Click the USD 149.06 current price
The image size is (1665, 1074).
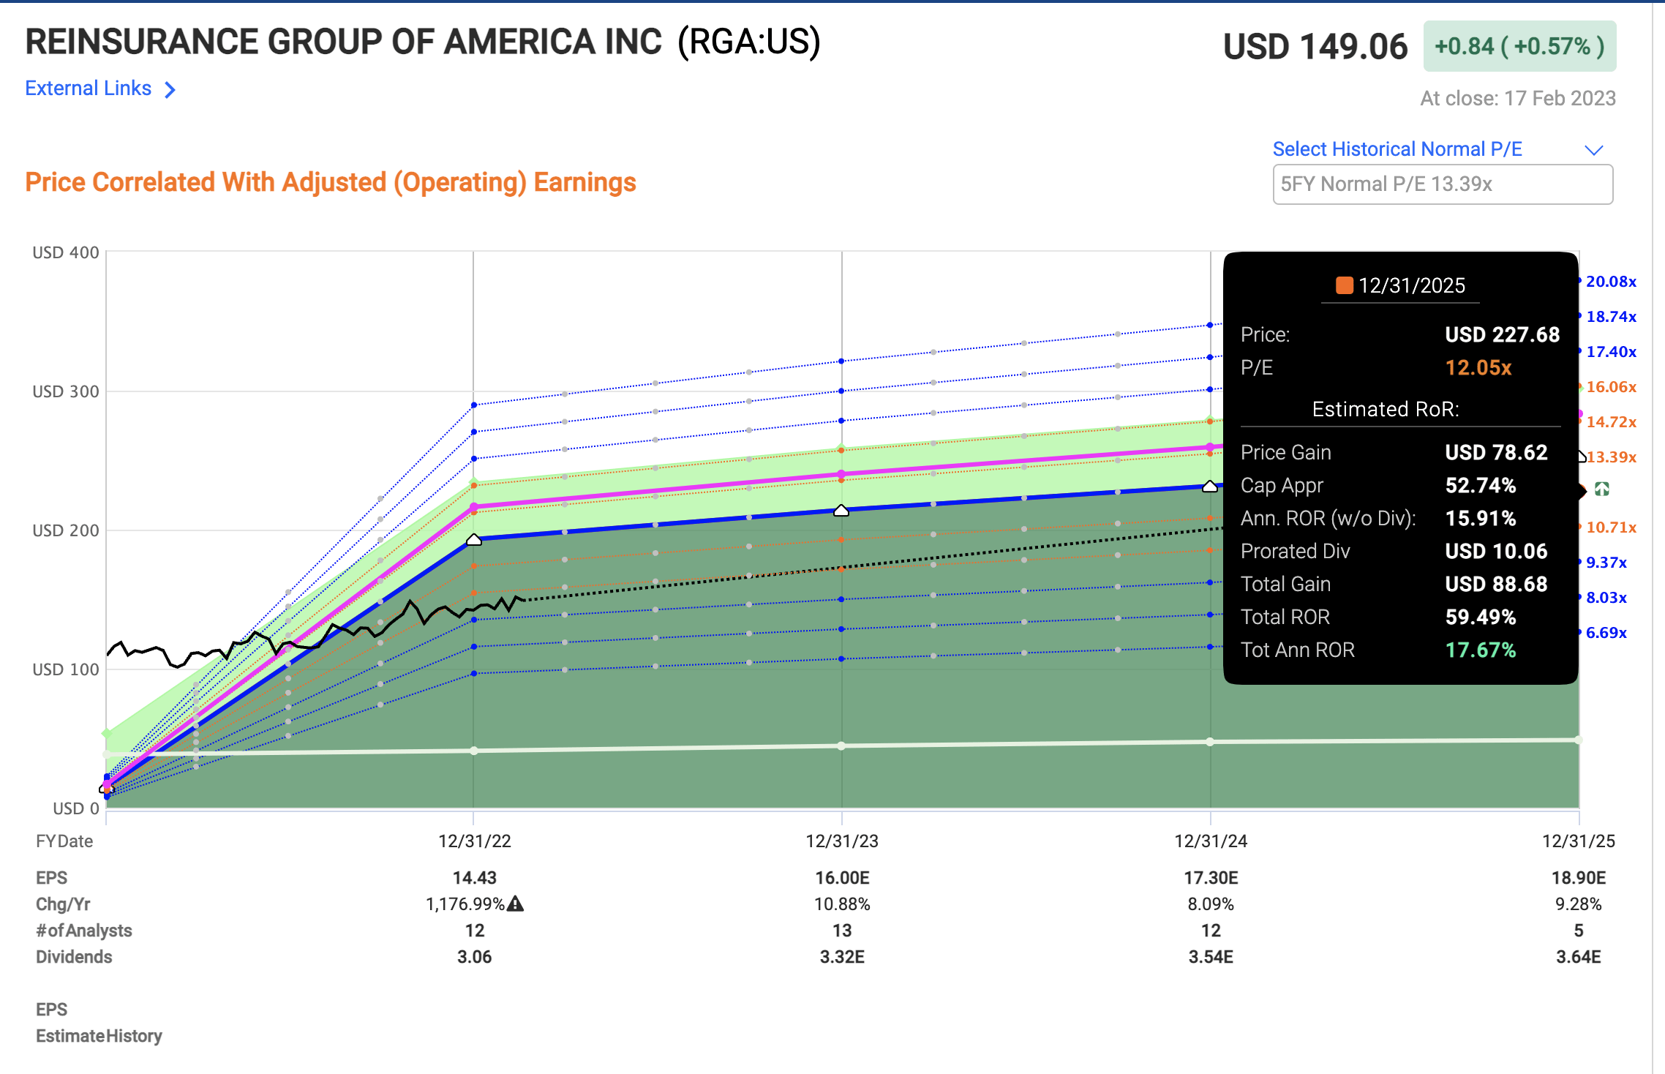[x=1315, y=47]
